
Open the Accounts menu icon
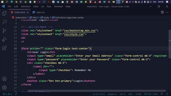[4, 79]
